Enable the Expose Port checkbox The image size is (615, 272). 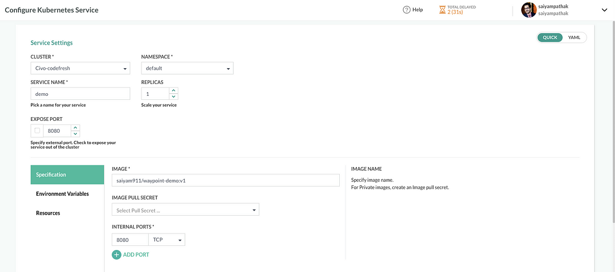click(37, 130)
